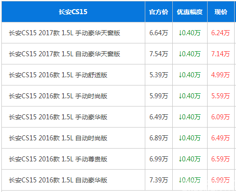
Task: Select 2017款 1.5L 手动豪华天窗版 model name
Action: click(65, 33)
